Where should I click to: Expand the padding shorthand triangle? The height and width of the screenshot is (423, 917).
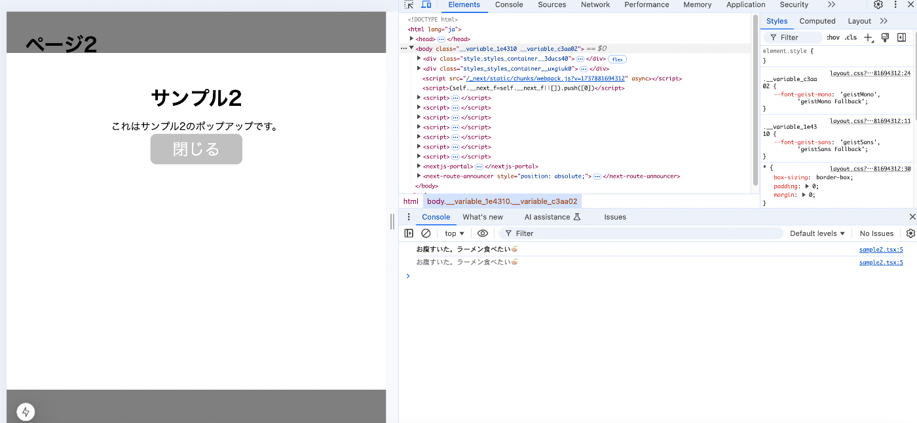click(806, 186)
